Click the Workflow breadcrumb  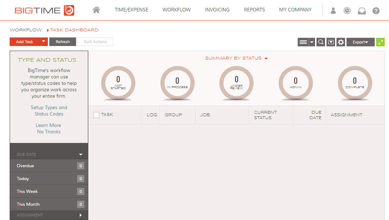tap(26, 30)
